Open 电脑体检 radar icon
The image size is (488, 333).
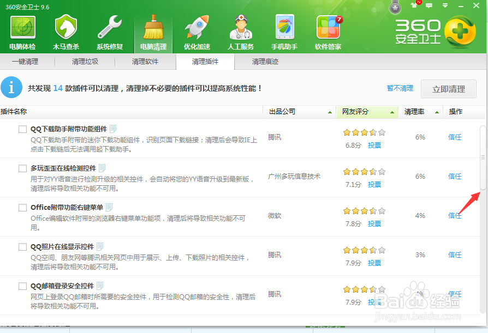(22, 28)
